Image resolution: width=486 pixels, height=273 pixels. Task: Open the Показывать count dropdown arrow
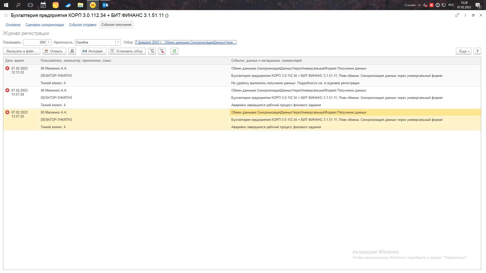[x=49, y=42]
